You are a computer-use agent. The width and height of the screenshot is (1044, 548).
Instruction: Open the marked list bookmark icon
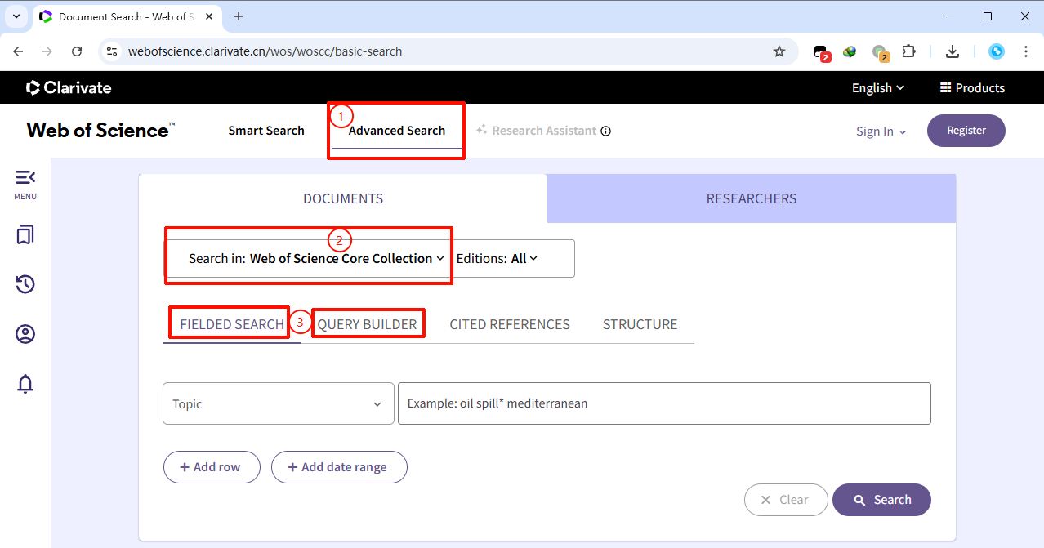pyautogui.click(x=25, y=235)
